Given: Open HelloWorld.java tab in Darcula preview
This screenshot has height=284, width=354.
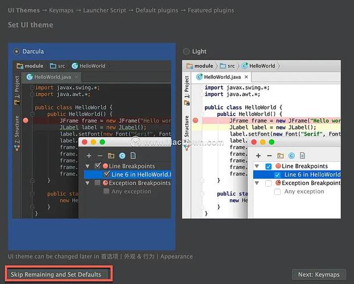Looking at the screenshot, I should click(x=51, y=77).
